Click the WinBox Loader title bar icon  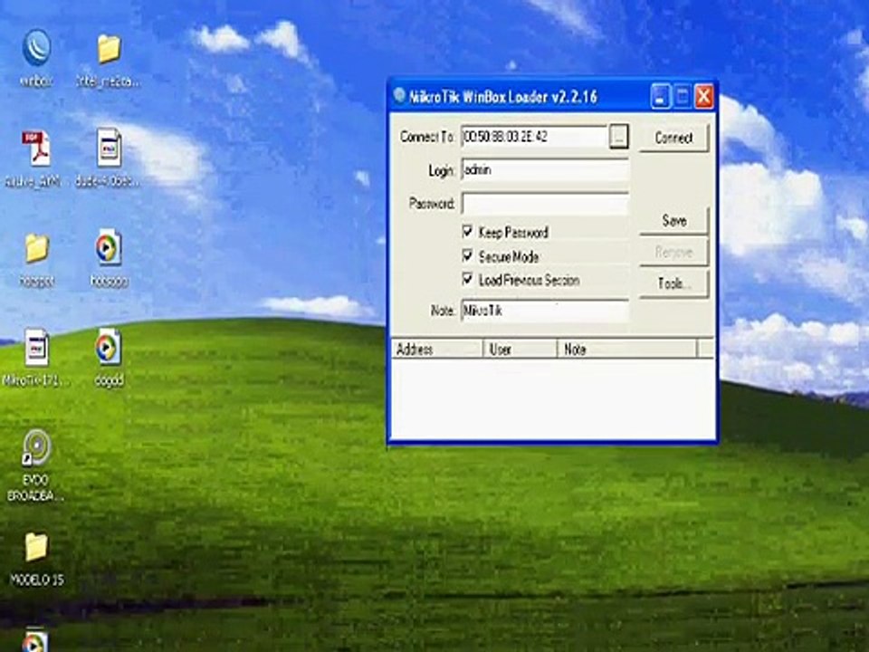coord(399,95)
